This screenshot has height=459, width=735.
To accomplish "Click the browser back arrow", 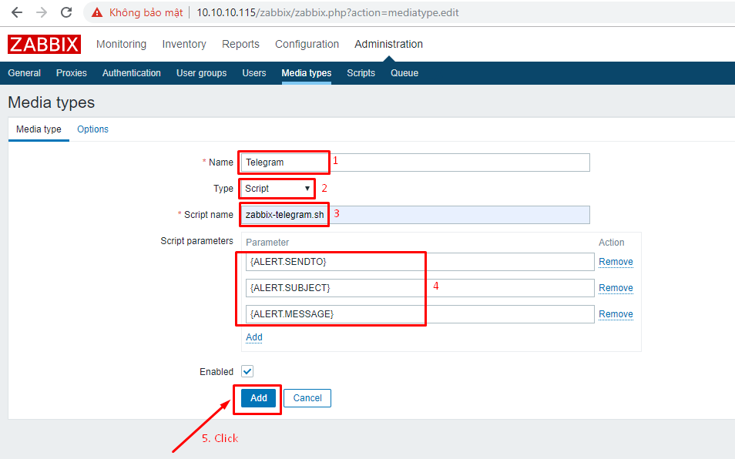I will click(17, 12).
